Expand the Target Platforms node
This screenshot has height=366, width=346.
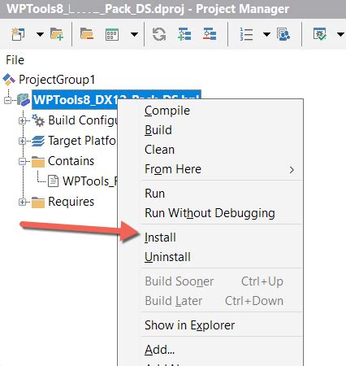(x=23, y=141)
